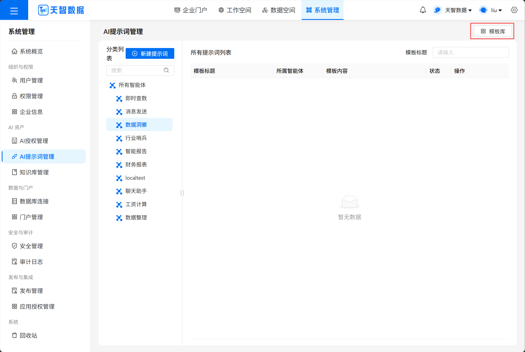Open the liu user dropdown arrow
525x352 pixels.
[500, 10]
